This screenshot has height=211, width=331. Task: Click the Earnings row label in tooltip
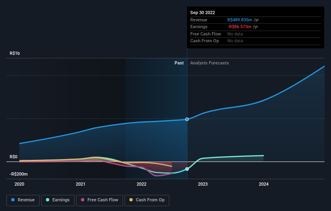[x=199, y=27]
